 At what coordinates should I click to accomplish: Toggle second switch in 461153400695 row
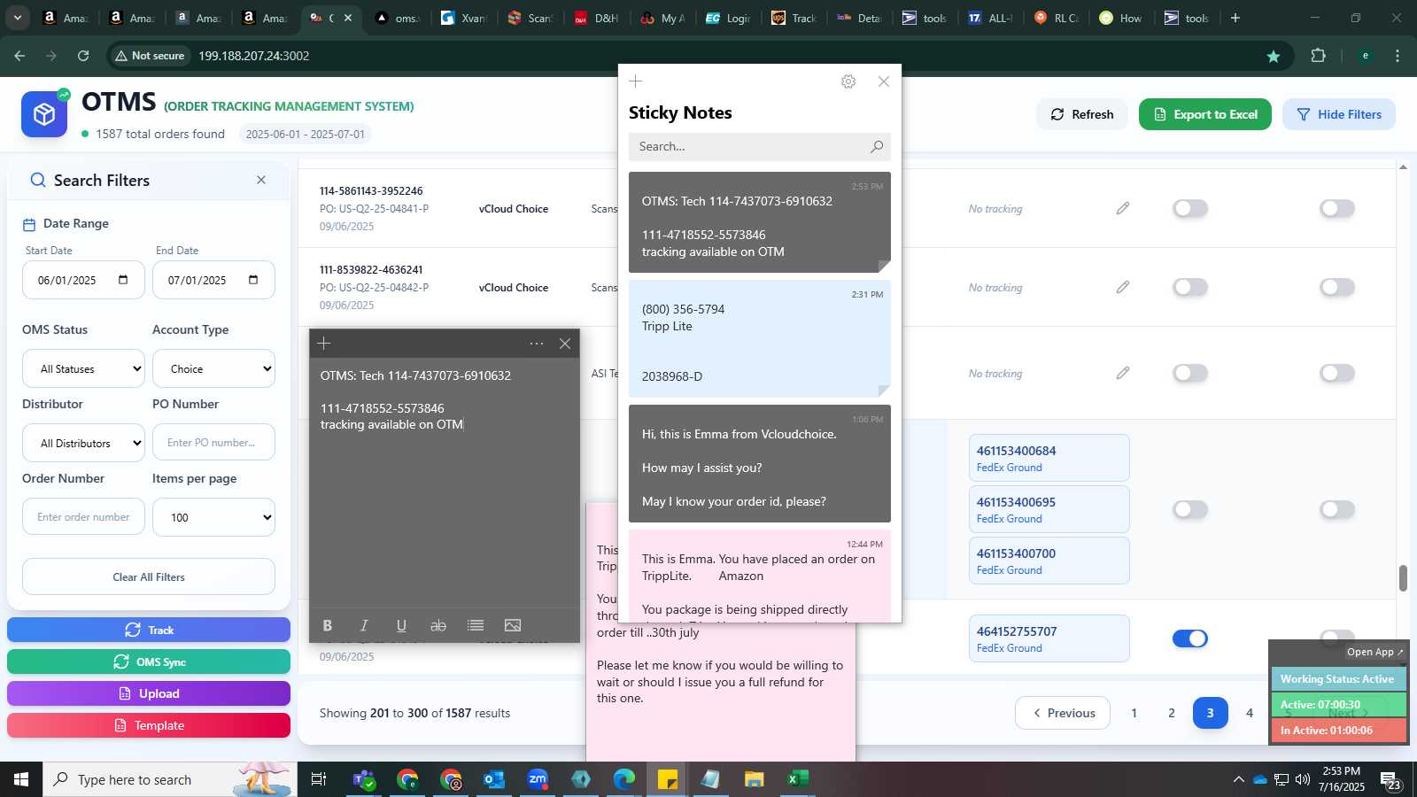point(1337,509)
